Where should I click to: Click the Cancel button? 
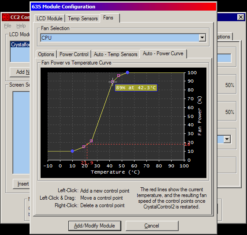point(152,226)
